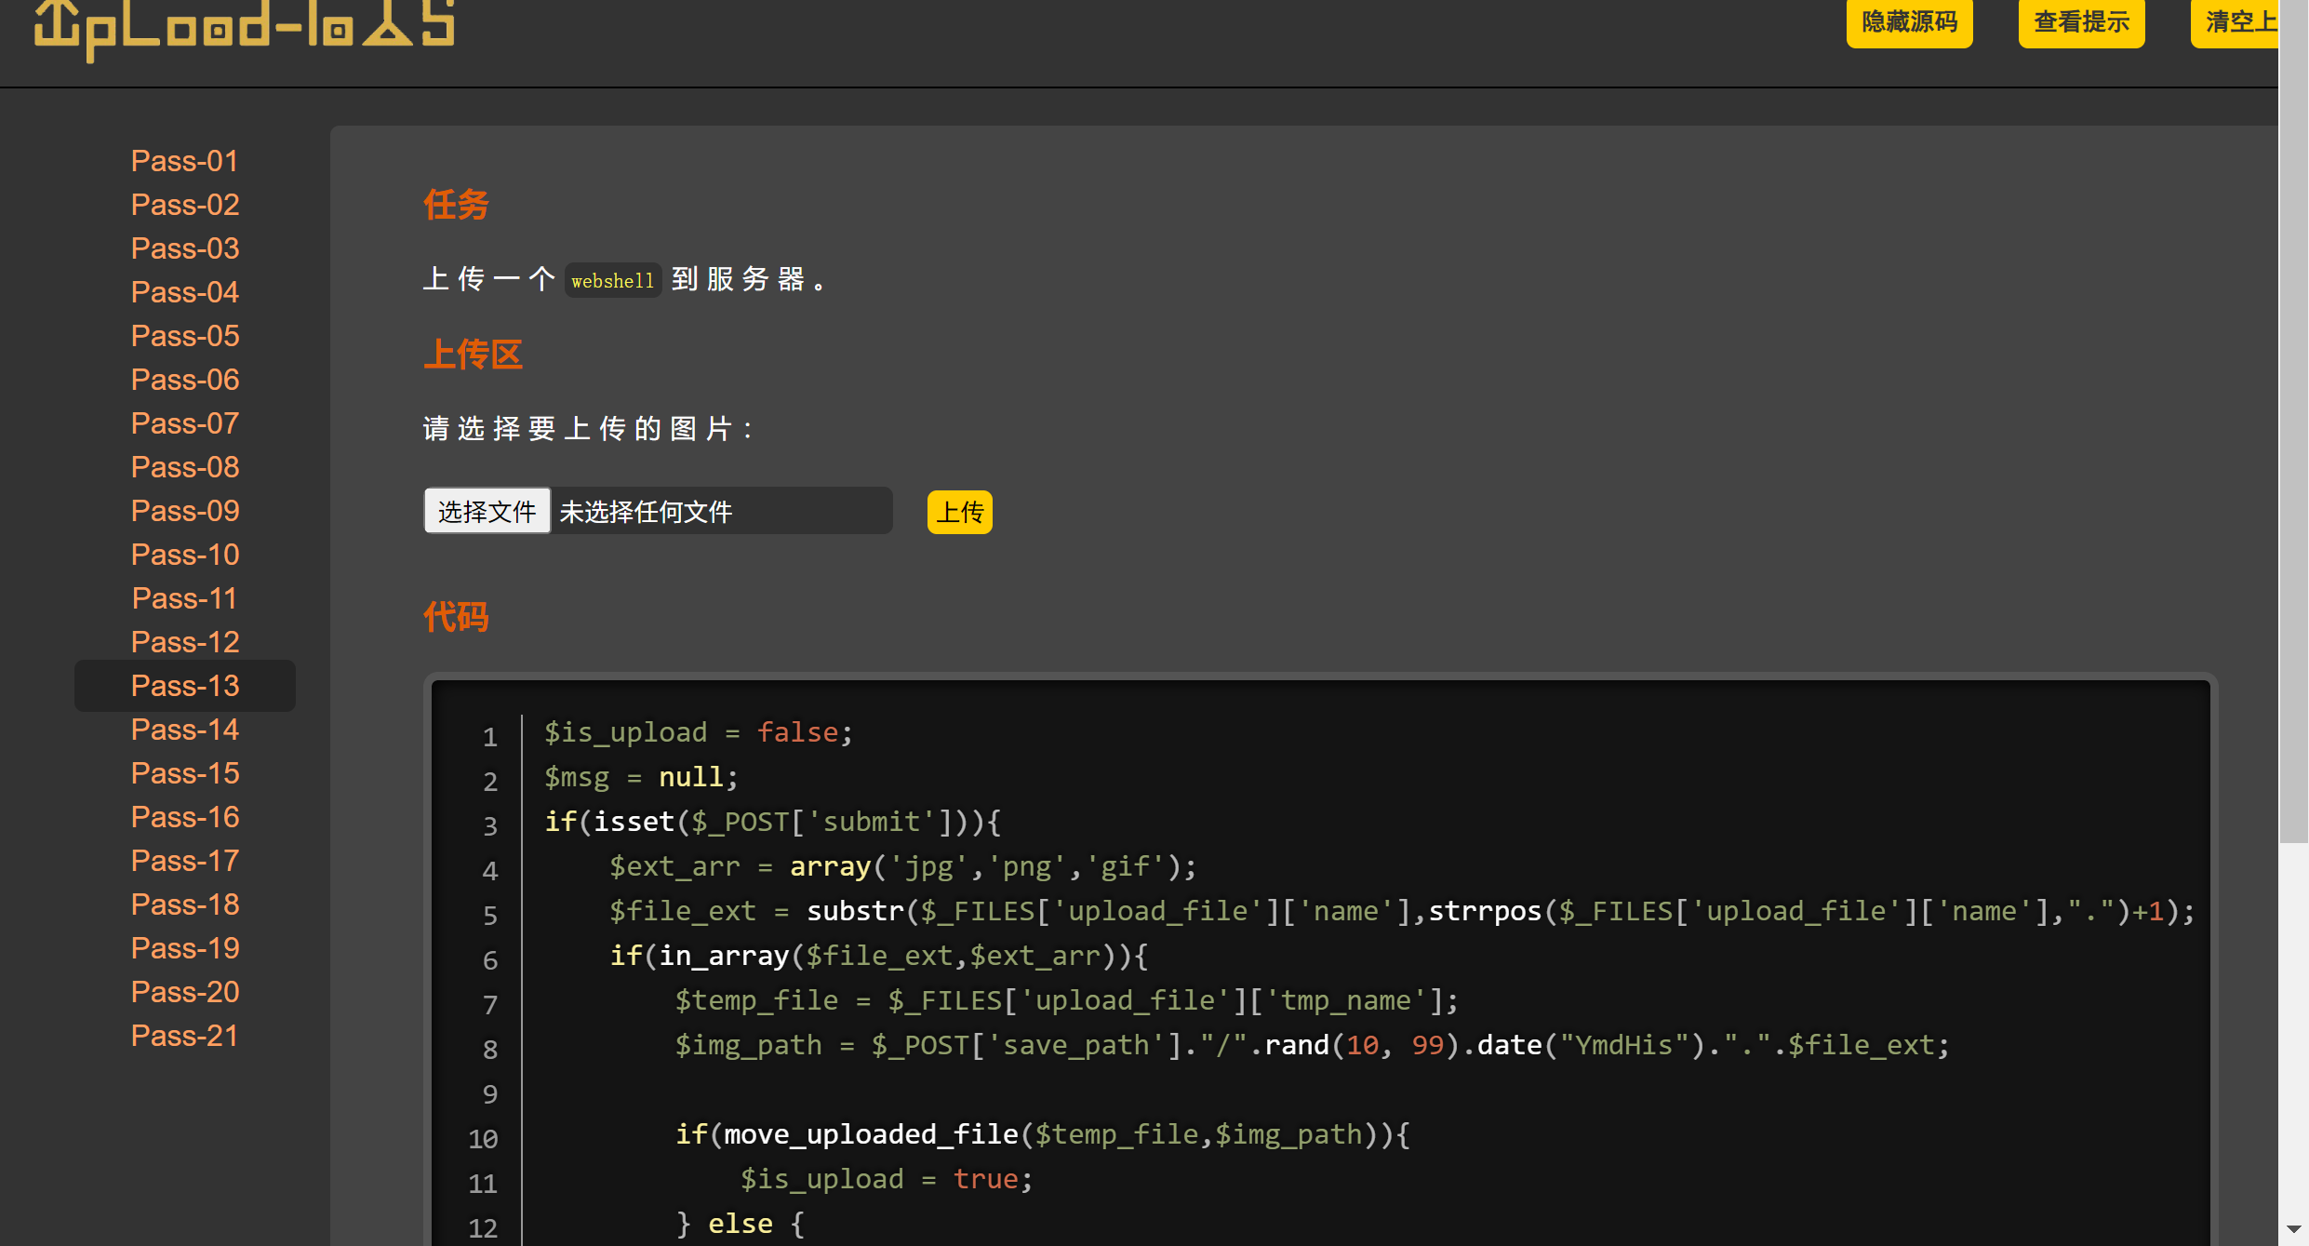
Task: Click the upload-labs logo
Action: coord(244,28)
